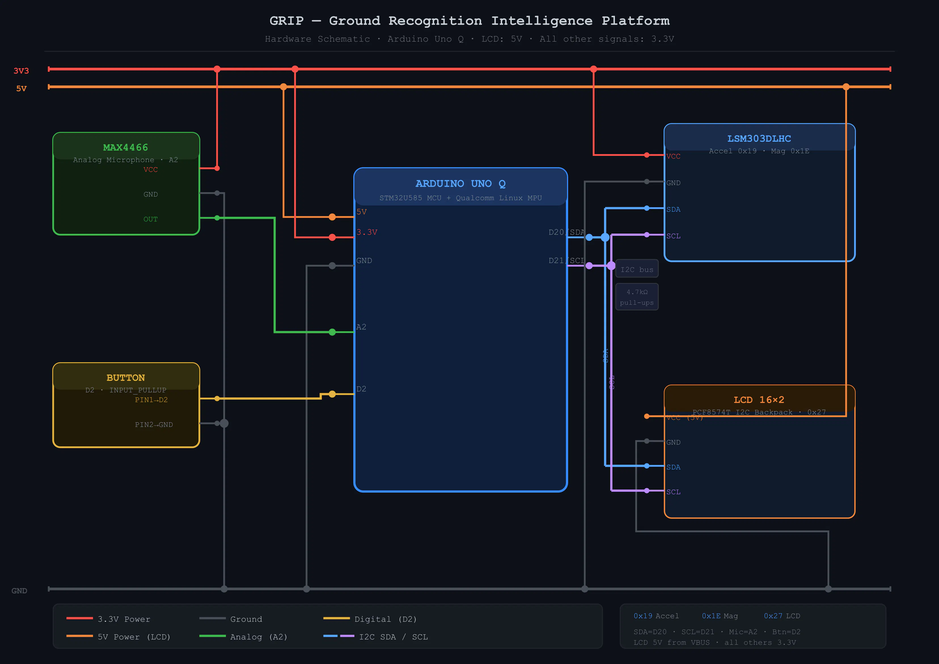The width and height of the screenshot is (939, 664).
Task: Click the MAX4466 microphone block title
Action: click(126, 147)
